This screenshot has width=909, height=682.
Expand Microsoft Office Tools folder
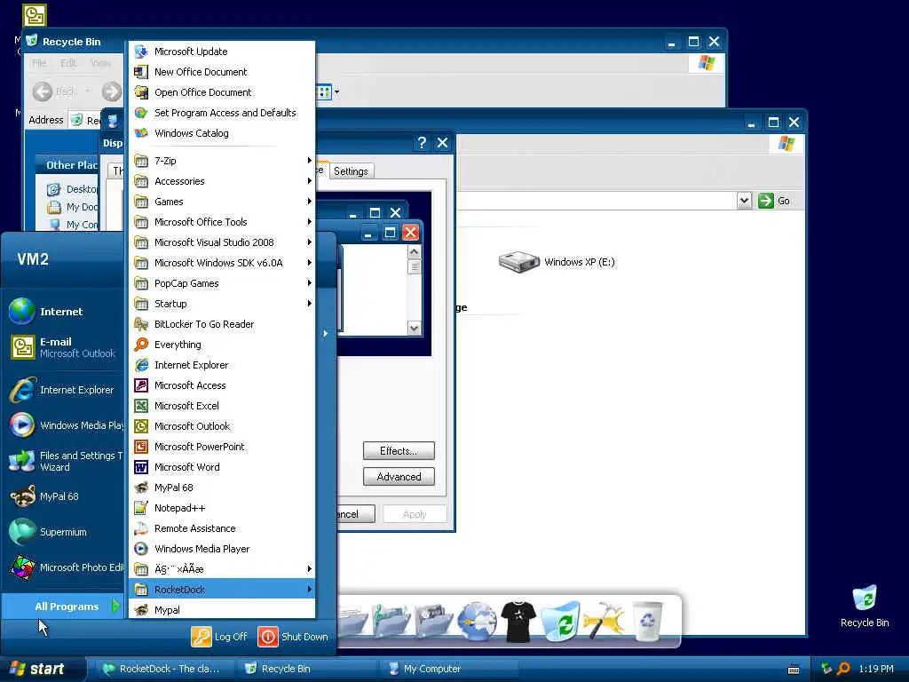[x=221, y=222]
